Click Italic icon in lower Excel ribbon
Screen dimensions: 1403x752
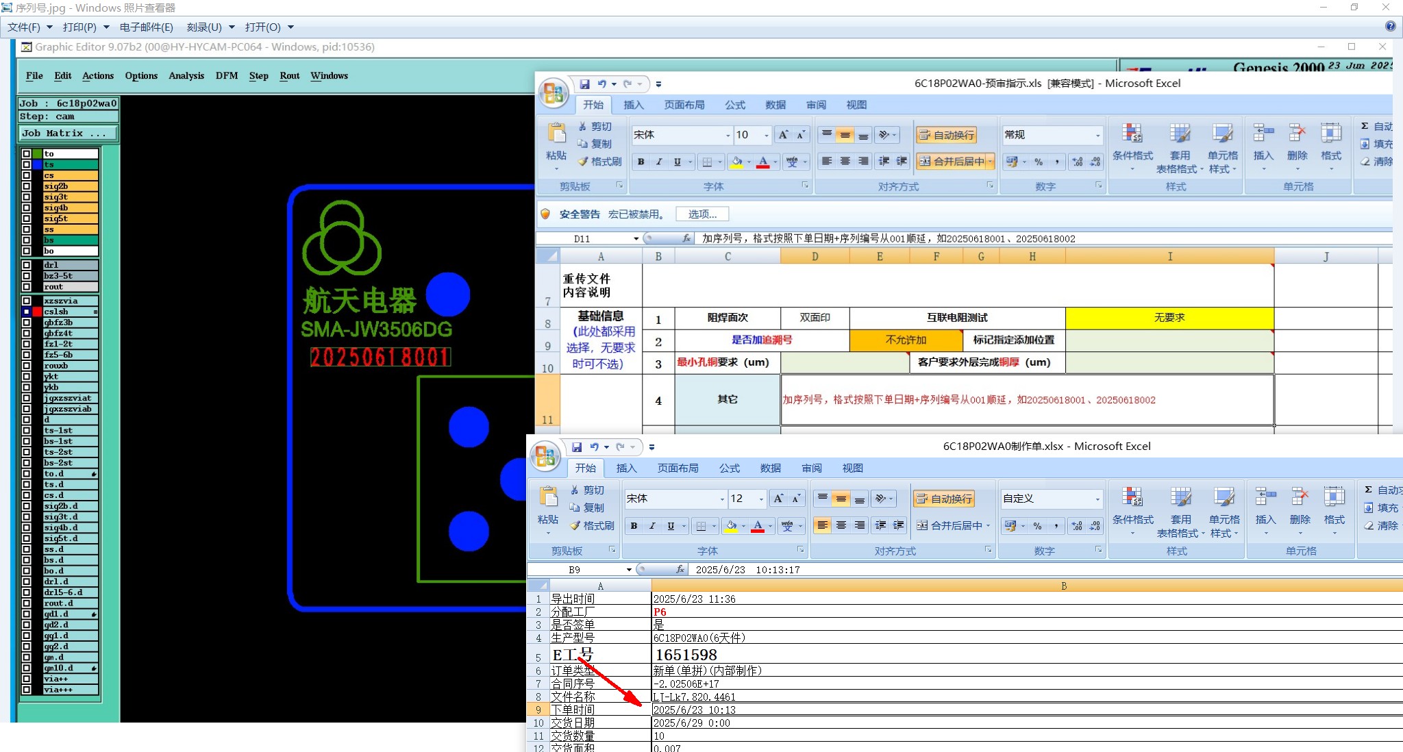click(652, 526)
